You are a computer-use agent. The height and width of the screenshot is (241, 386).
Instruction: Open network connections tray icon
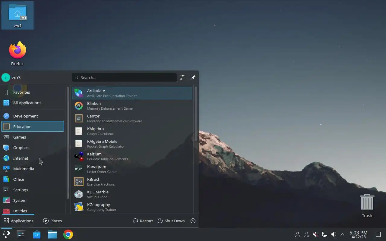coord(325,234)
